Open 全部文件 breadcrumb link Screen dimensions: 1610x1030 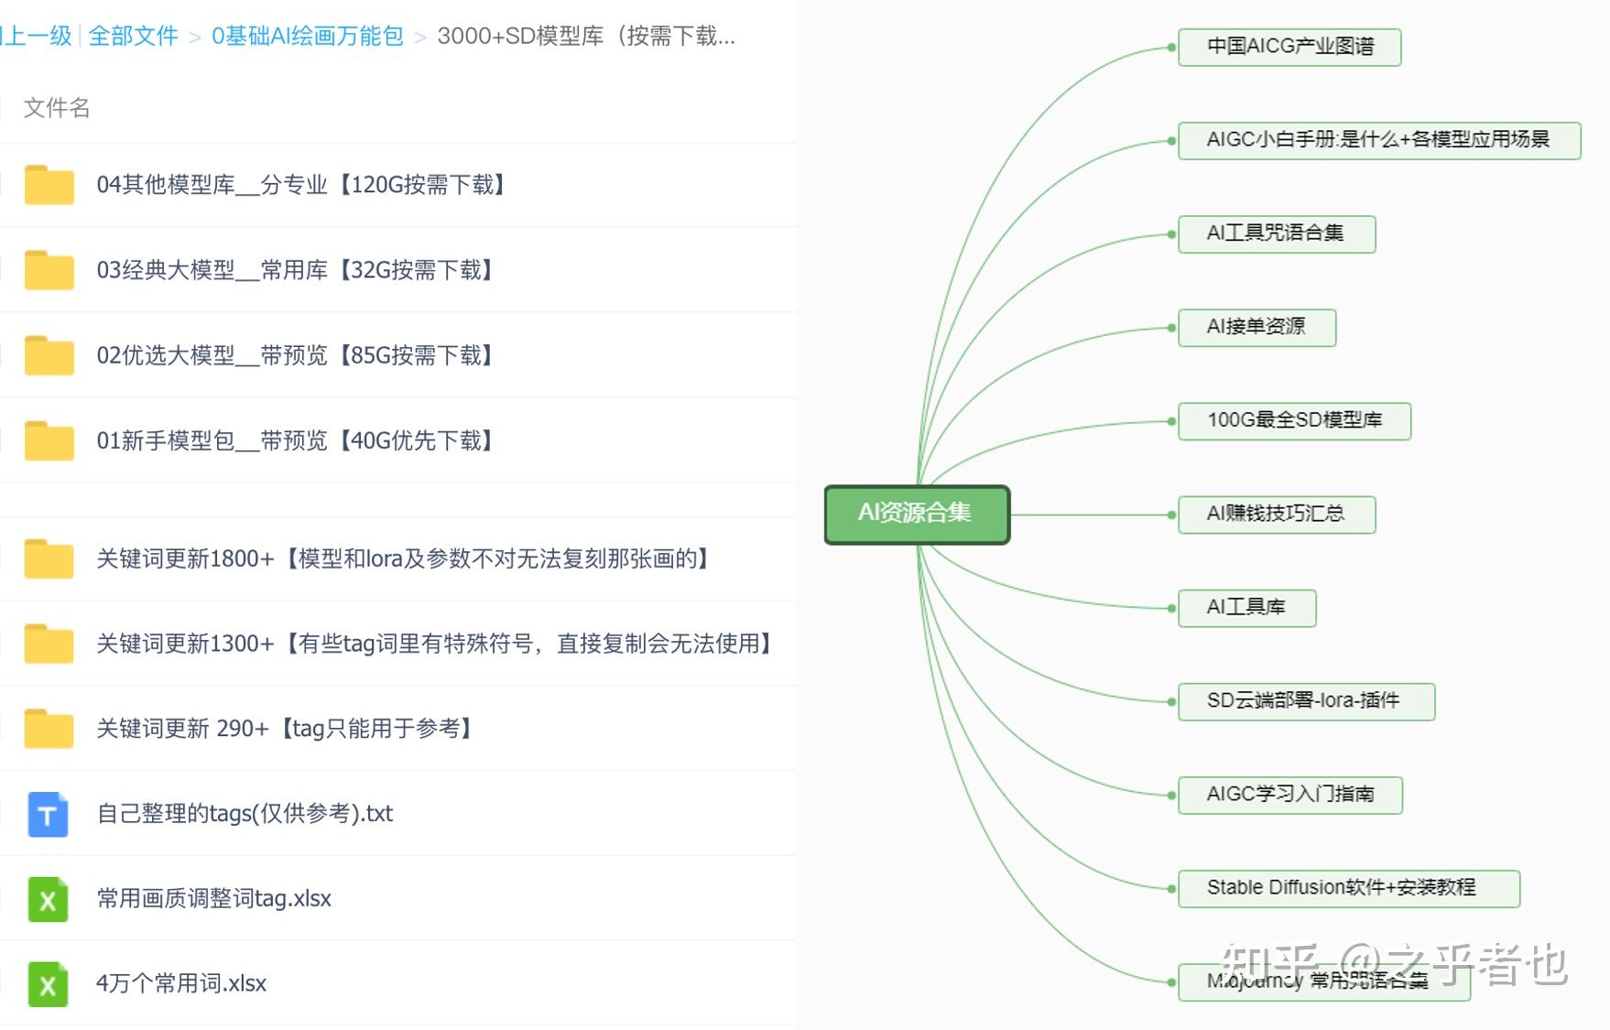[x=133, y=36]
